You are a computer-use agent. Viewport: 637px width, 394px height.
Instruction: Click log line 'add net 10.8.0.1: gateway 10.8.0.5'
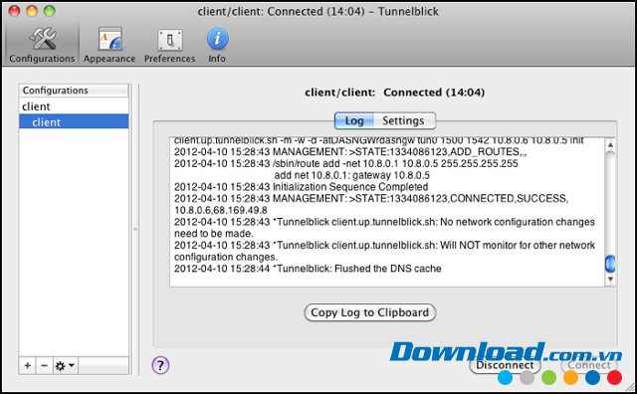pos(351,175)
